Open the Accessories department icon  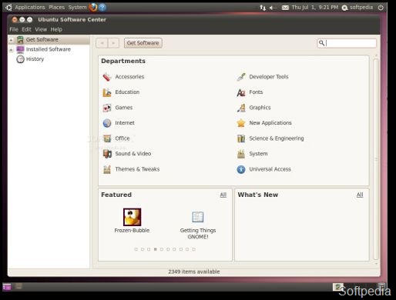coord(107,77)
